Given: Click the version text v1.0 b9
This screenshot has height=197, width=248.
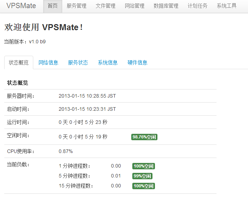Looking at the screenshot, I should pos(38,42).
